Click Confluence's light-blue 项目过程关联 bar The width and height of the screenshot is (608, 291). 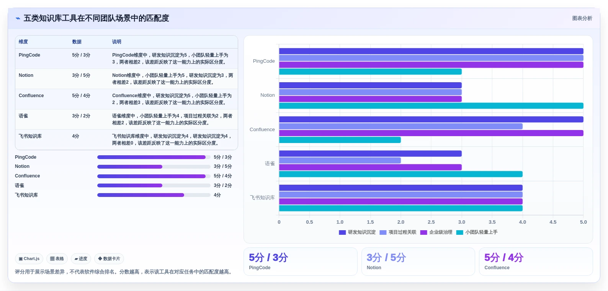[x=401, y=126]
